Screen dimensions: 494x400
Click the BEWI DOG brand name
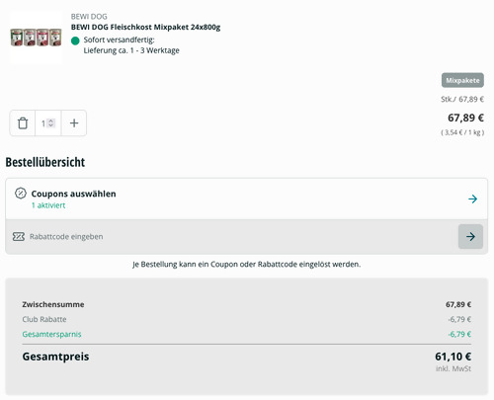(x=89, y=17)
